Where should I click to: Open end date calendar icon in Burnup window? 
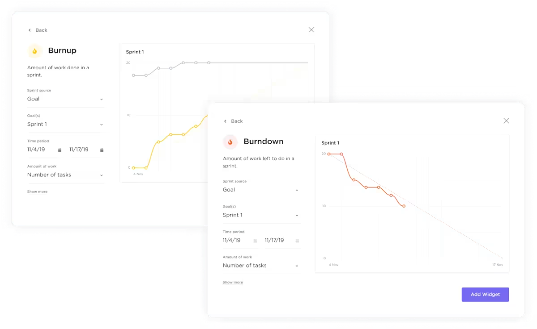(x=102, y=150)
